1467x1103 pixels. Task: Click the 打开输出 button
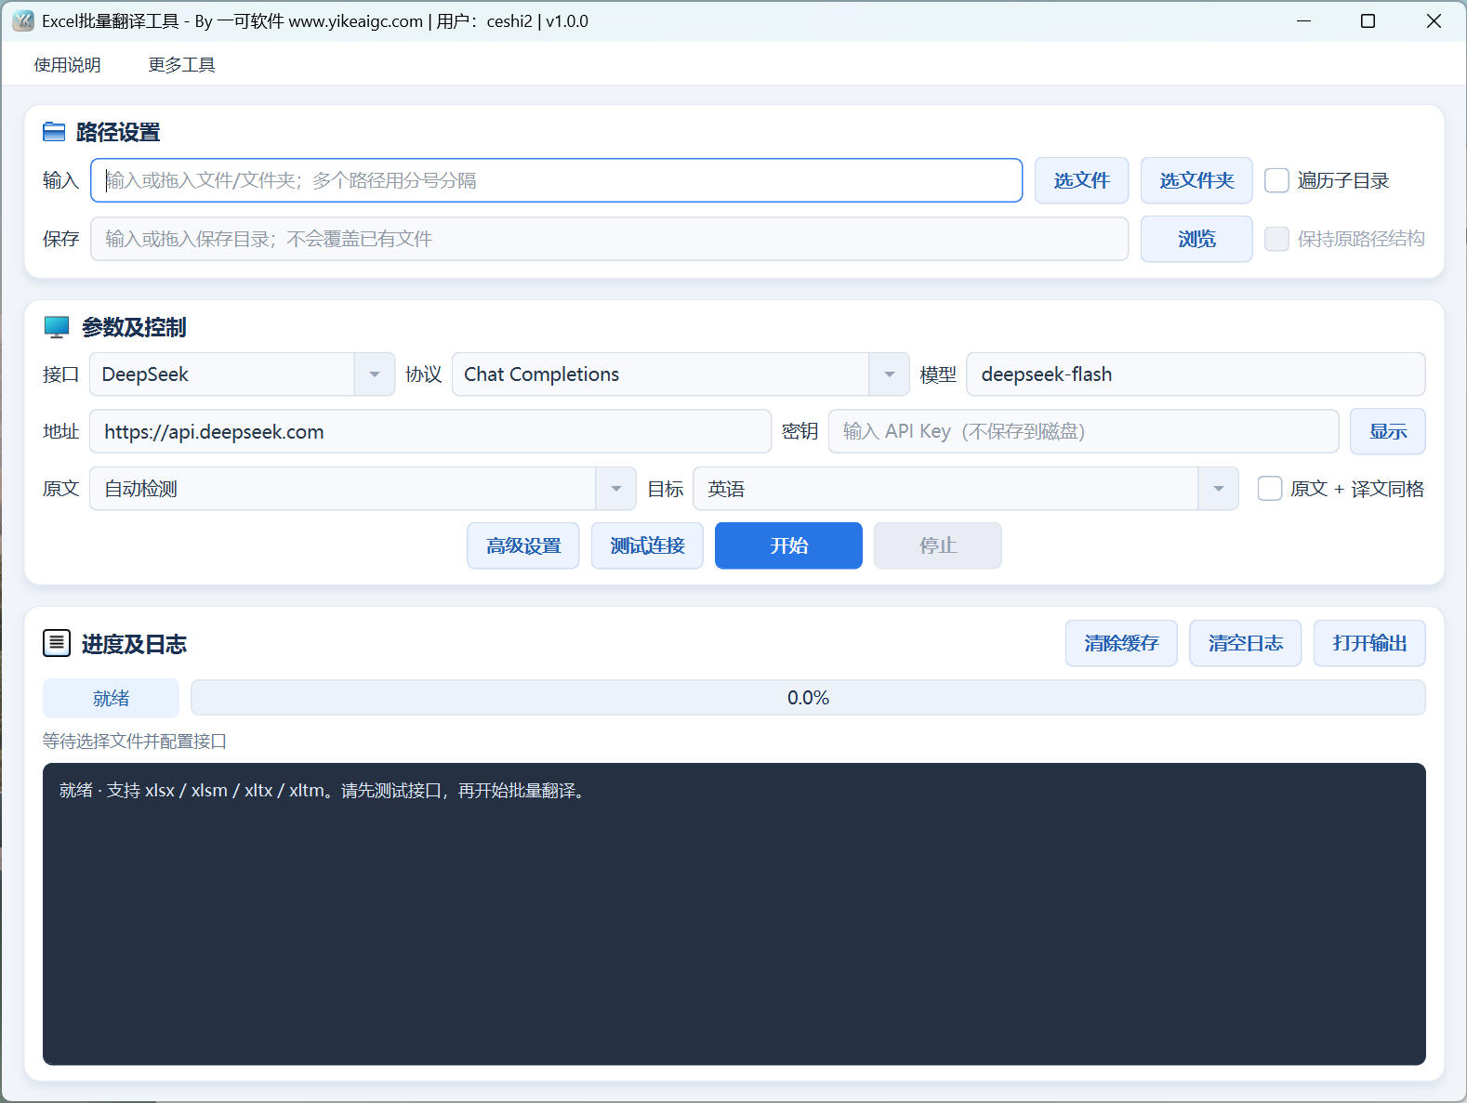coord(1369,643)
